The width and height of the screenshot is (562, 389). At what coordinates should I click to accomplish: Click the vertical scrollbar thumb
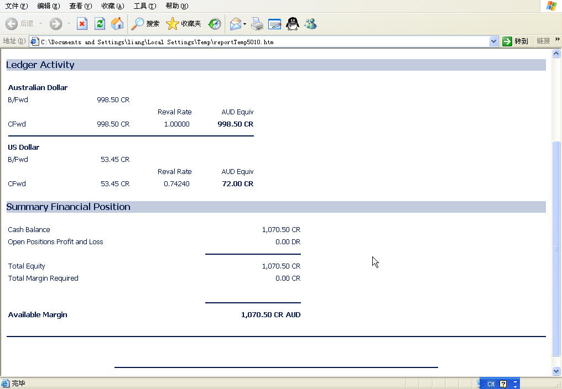tap(556, 249)
